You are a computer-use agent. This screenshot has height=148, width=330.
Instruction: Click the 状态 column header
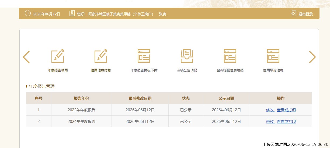coord(186,98)
